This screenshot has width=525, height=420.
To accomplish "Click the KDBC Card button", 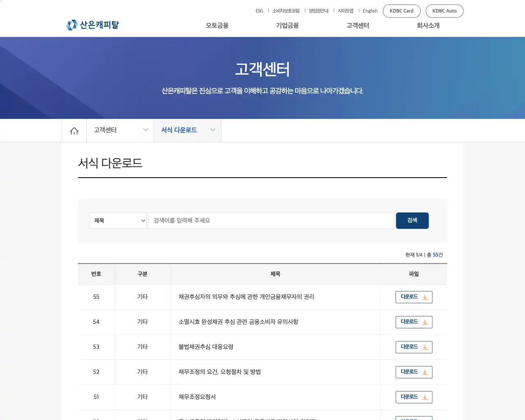I will click(x=402, y=11).
